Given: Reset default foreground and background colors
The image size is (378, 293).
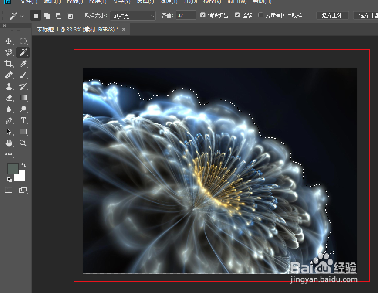Looking at the screenshot, I should pos(9,179).
